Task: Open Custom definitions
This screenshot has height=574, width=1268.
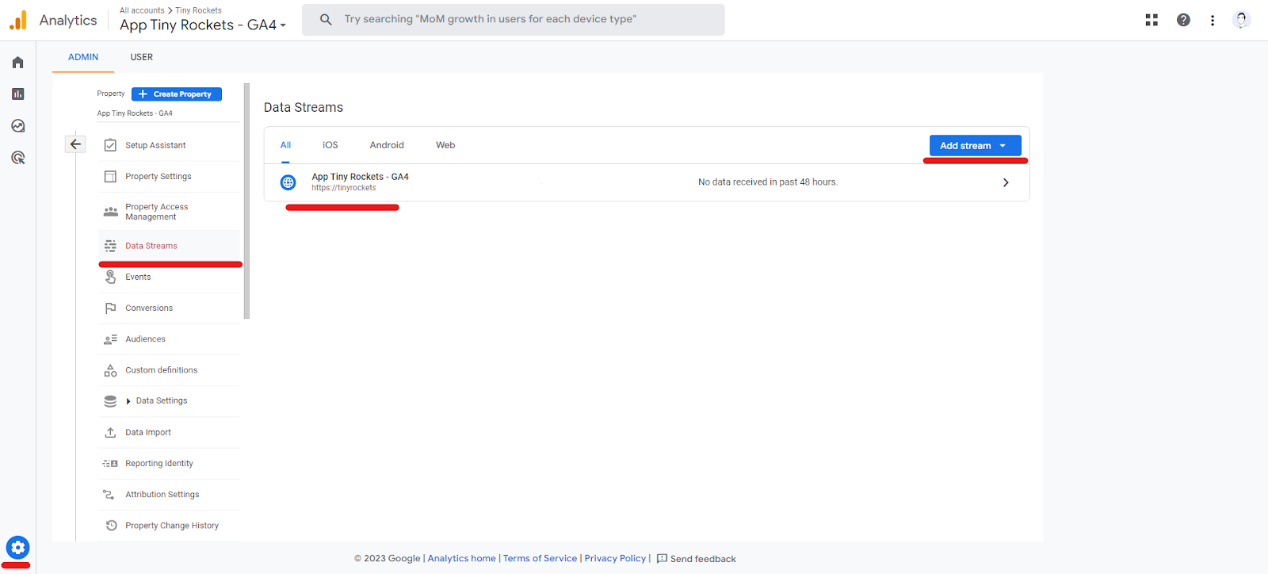Action: (169, 370)
